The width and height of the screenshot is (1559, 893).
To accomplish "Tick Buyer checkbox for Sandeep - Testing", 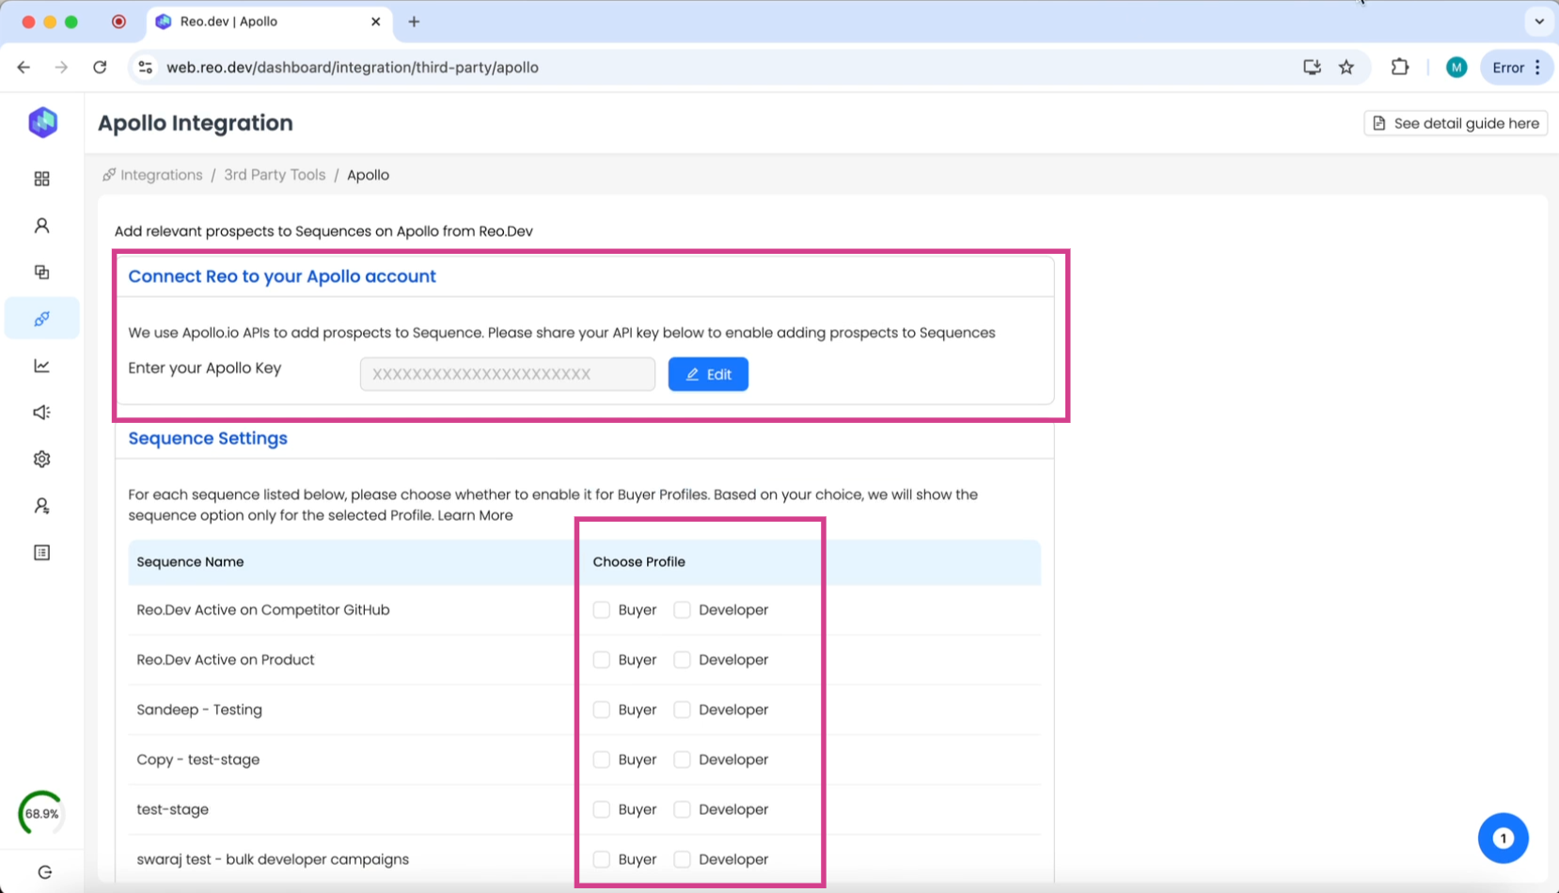I will 602,710.
